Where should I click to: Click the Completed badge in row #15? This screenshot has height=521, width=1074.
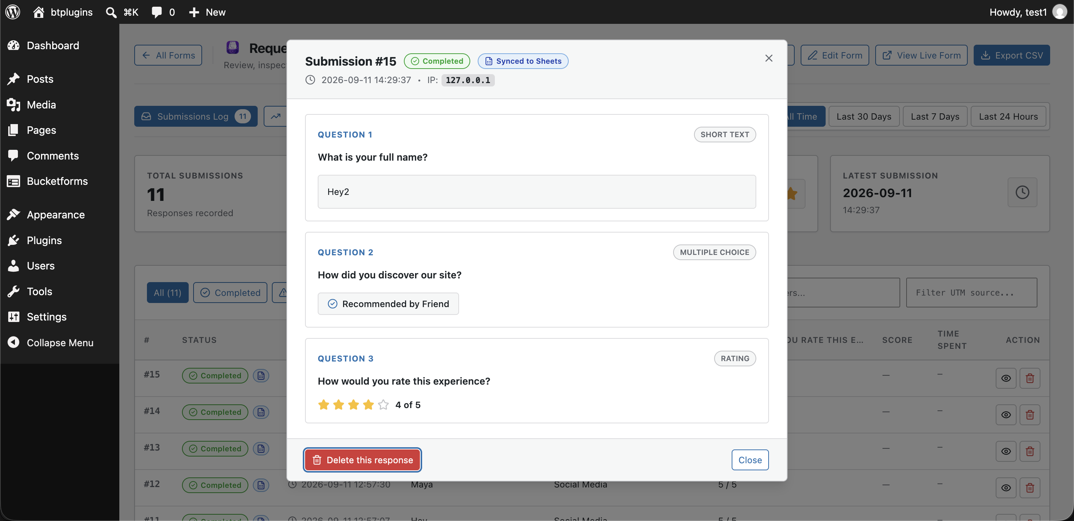215,376
